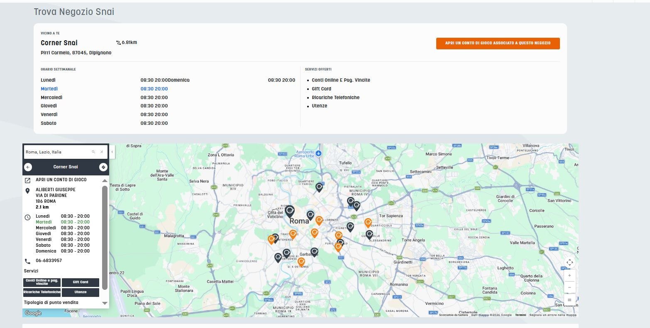The width and height of the screenshot is (650, 328).
Task: Clear the search with the X icon
Action: tap(102, 152)
